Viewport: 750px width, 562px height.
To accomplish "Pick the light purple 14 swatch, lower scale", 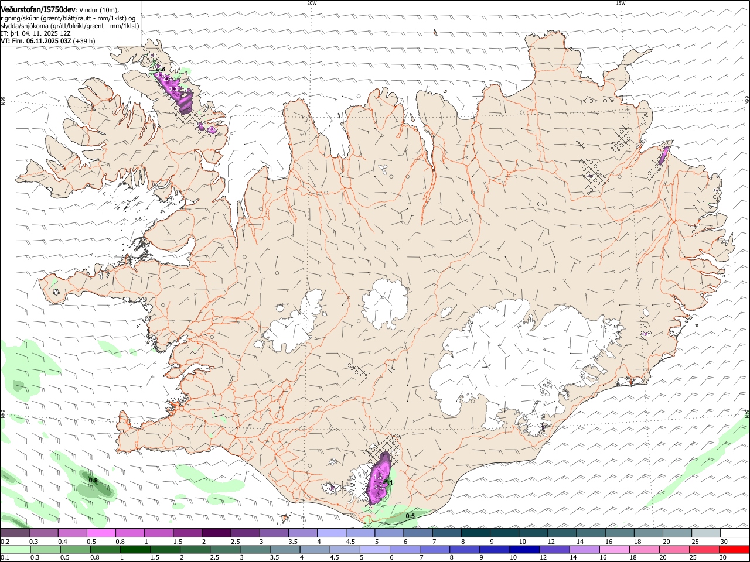I will 585,549.
